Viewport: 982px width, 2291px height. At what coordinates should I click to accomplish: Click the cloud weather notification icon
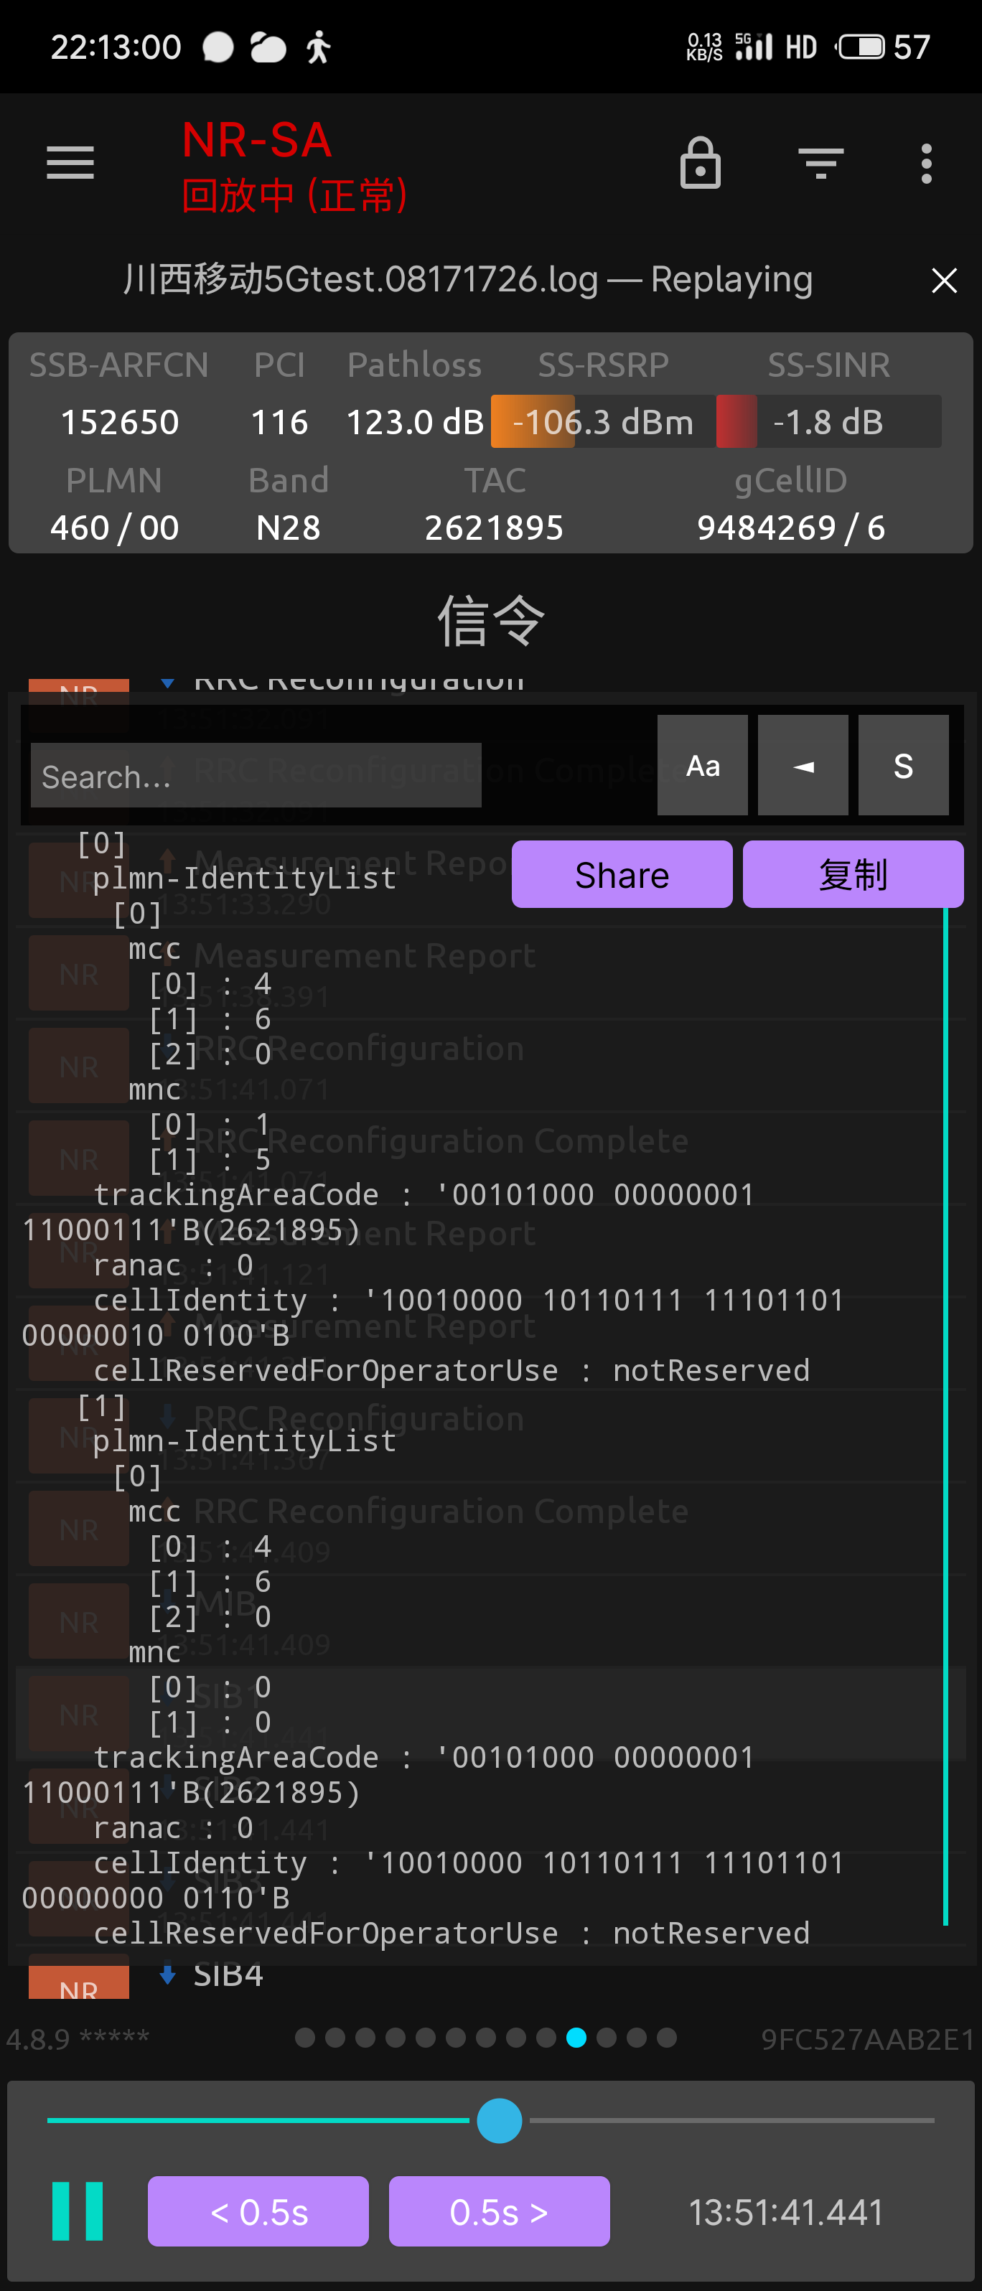[x=268, y=46]
